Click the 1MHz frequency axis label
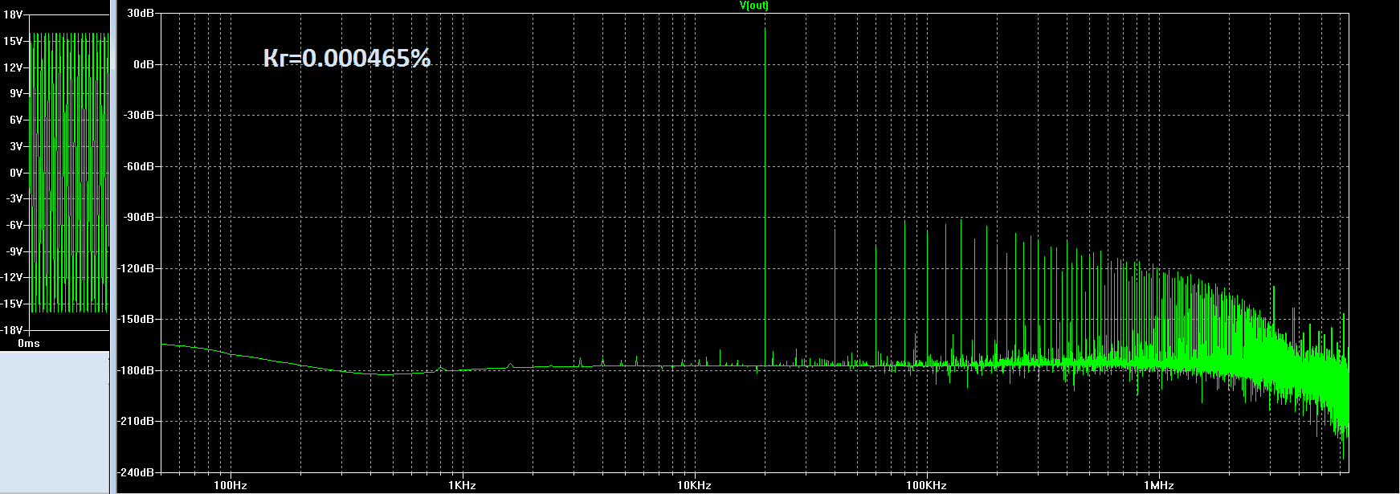 (1158, 486)
